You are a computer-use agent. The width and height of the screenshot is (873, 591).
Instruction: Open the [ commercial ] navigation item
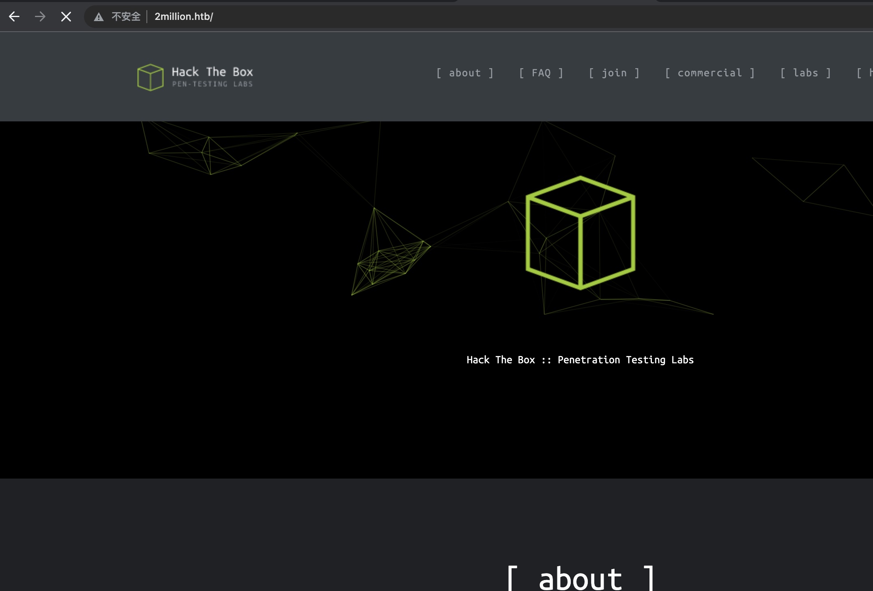[710, 73]
